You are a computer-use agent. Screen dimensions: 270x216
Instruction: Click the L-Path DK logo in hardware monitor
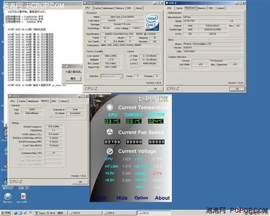point(153,99)
